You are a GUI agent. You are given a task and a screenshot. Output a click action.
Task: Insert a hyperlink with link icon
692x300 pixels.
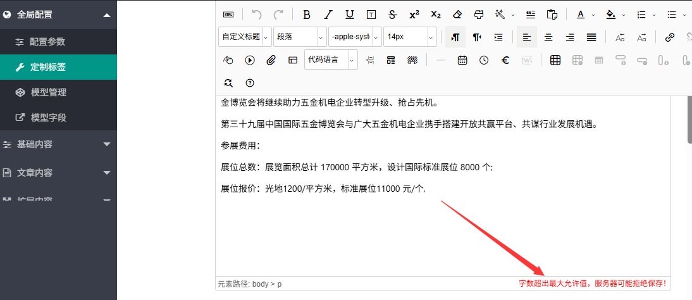(x=670, y=37)
